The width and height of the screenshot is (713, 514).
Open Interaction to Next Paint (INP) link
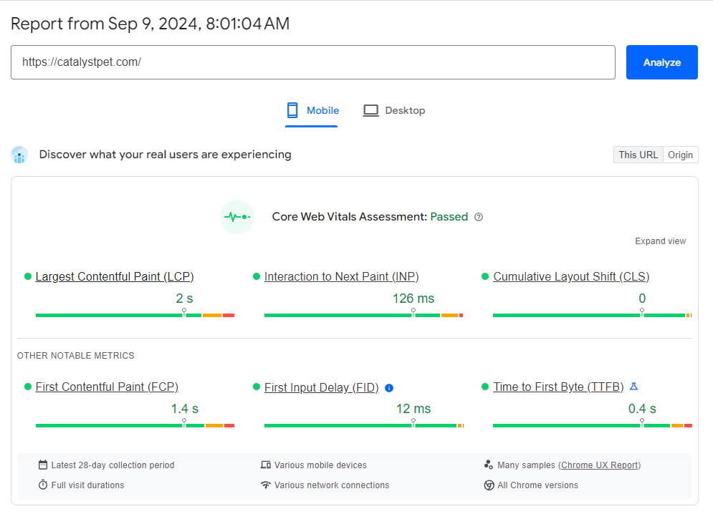point(341,276)
